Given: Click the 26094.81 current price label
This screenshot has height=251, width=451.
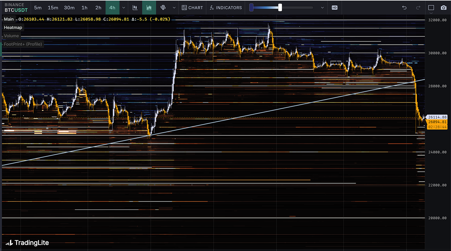Looking at the screenshot, I should tap(437, 122).
